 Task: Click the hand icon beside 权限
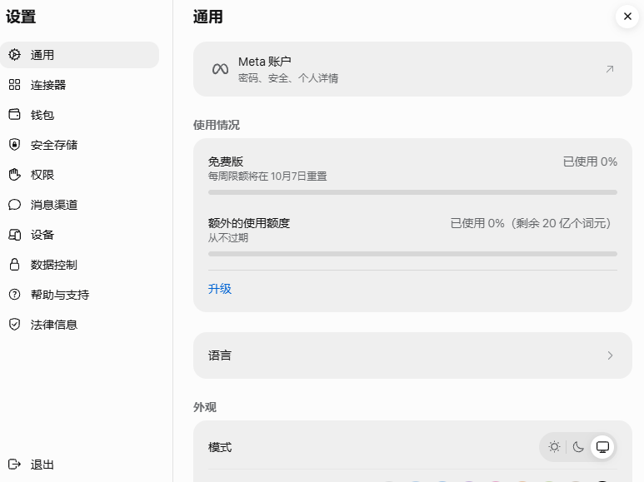pyautogui.click(x=14, y=175)
